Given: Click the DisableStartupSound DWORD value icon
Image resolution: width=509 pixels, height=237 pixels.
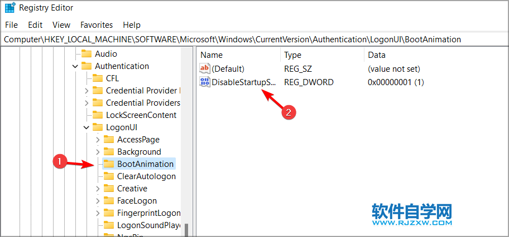Looking at the screenshot, I should (x=205, y=82).
